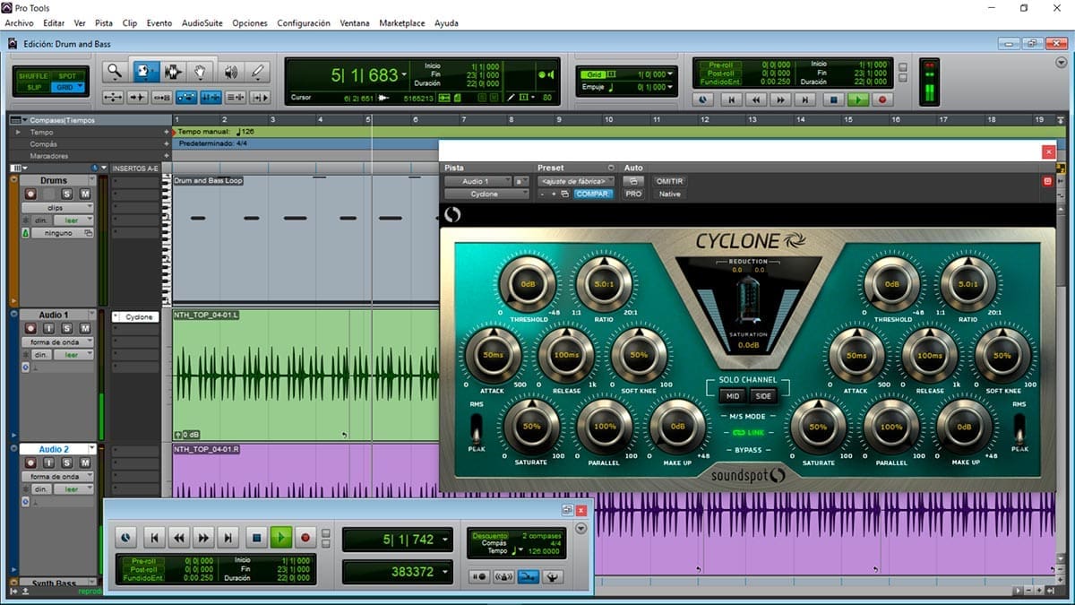Image resolution: width=1075 pixels, height=605 pixels.
Task: Solo the Audio 2 track
Action: tap(66, 463)
